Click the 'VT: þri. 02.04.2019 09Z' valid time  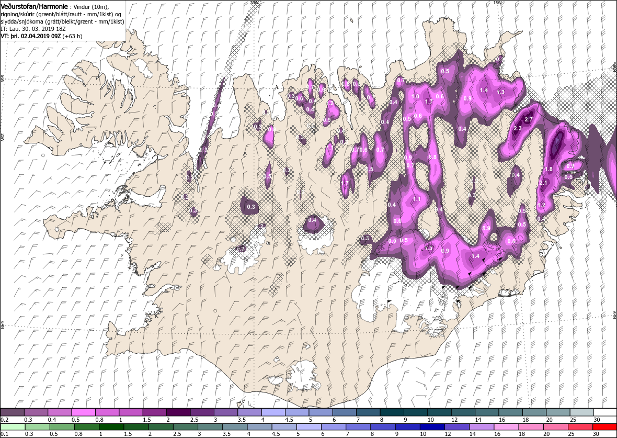31,36
